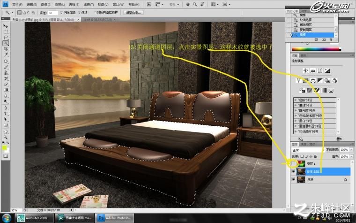Add a Black & White adjustment
The height and width of the screenshot is (223, 356).
320,80
